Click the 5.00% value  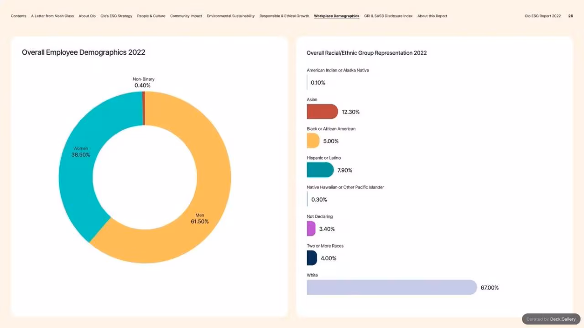[331, 141]
